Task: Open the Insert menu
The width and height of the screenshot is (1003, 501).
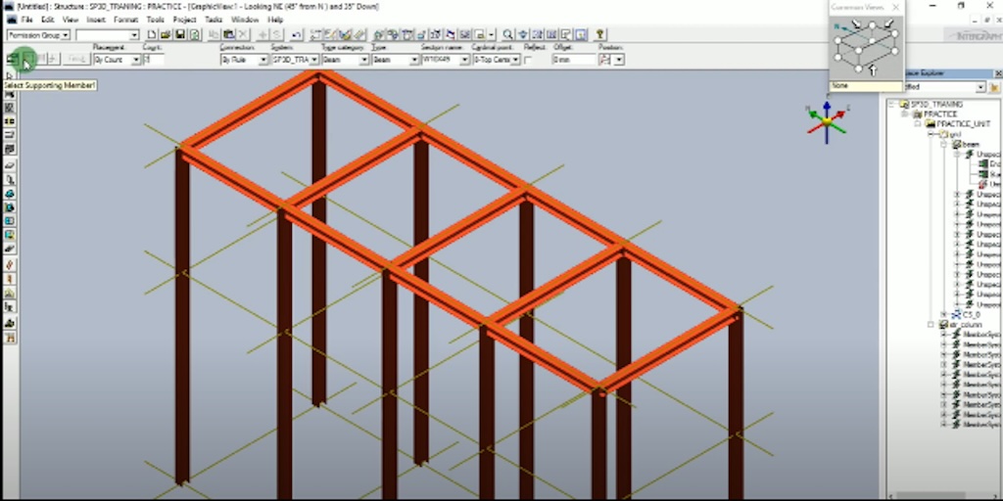Action: 96,20
